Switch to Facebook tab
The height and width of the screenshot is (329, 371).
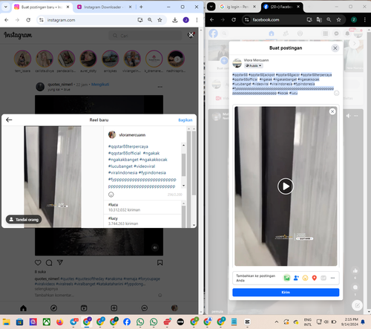point(281,7)
